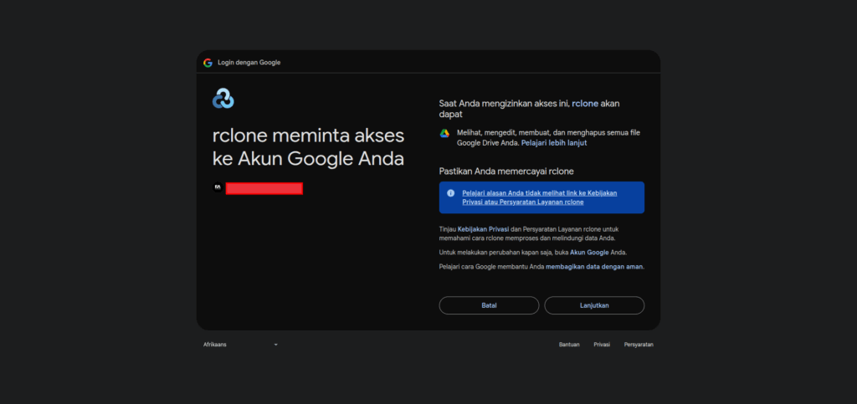Open the Privasi footer link

(x=602, y=345)
